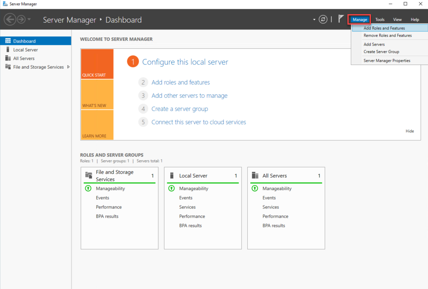Click the Local Server icon in sidebar

8,50
